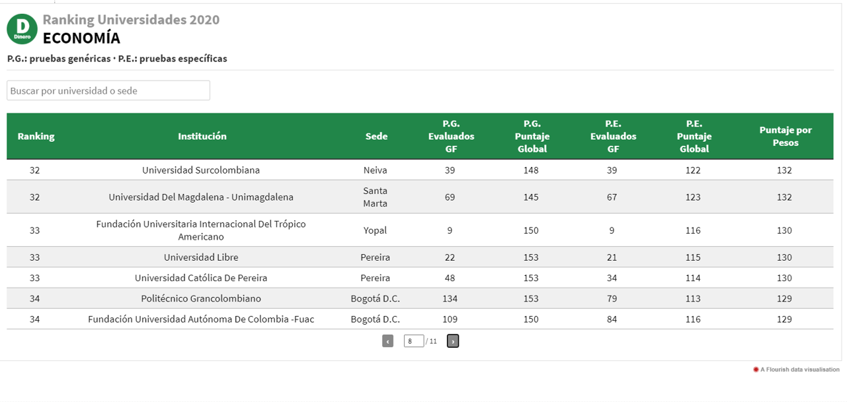847x402 pixels.
Task: Select the current page number field
Action: pos(414,341)
